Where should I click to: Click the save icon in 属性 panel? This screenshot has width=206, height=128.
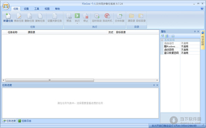(173, 36)
